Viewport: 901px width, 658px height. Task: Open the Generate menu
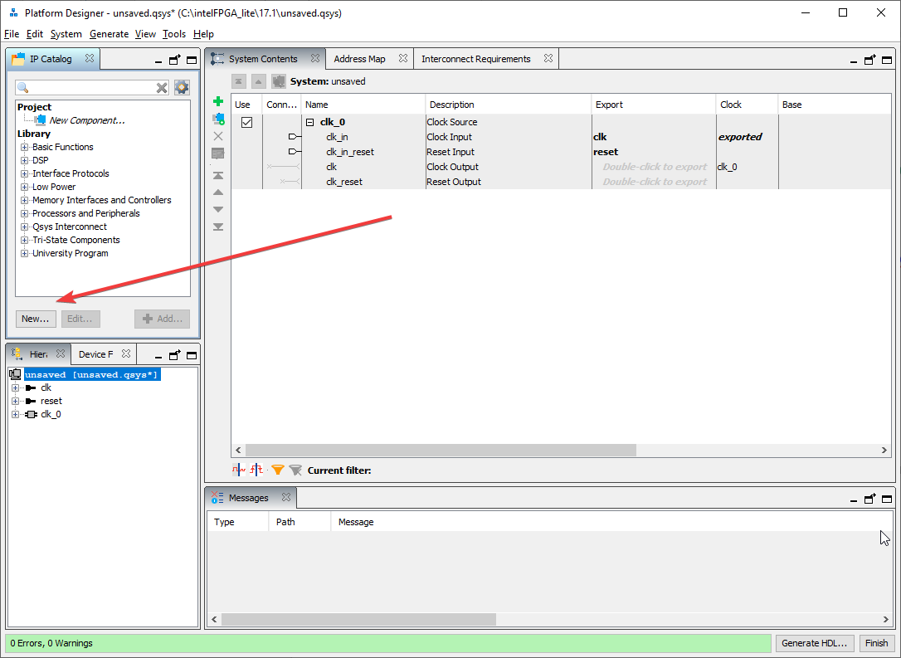109,34
